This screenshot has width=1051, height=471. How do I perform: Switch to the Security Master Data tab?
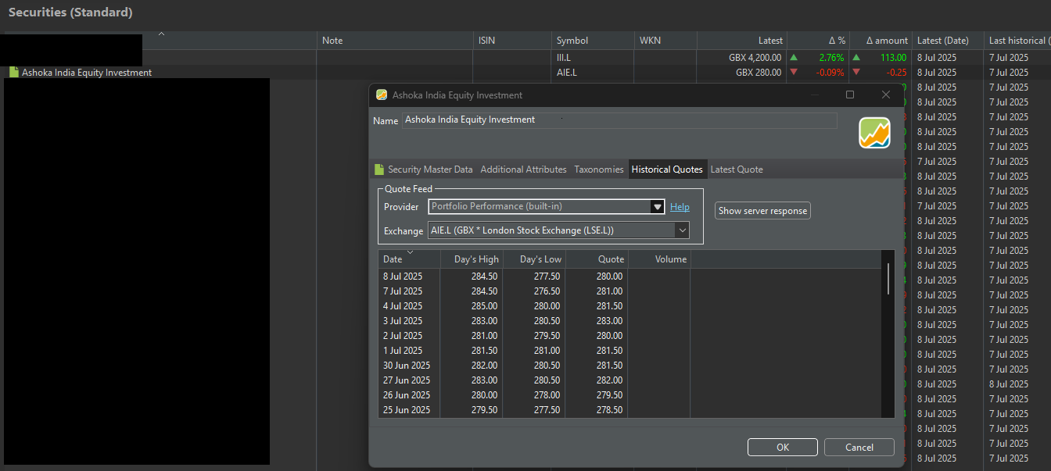click(423, 169)
